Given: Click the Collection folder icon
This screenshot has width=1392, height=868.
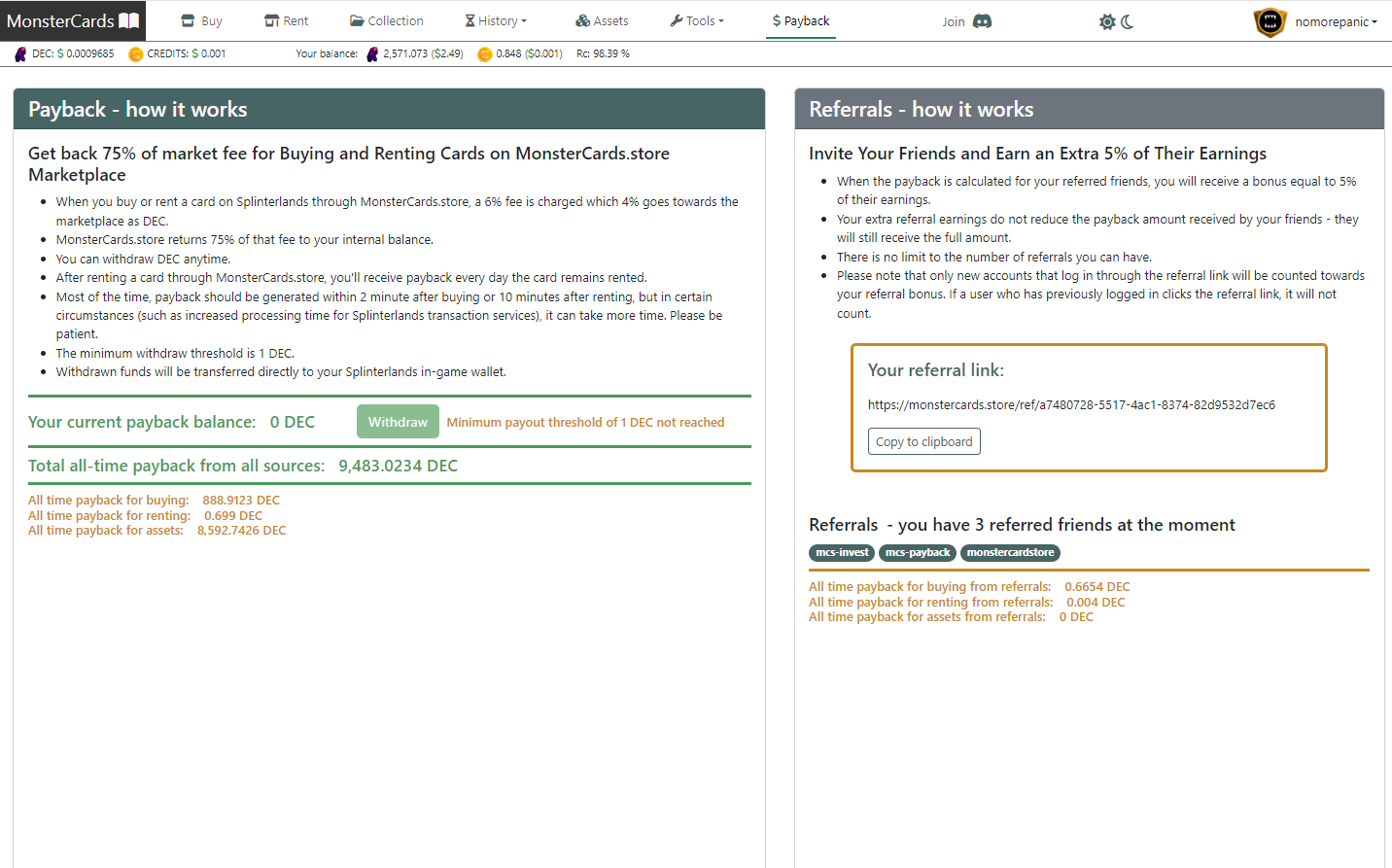Looking at the screenshot, I should click(x=357, y=20).
